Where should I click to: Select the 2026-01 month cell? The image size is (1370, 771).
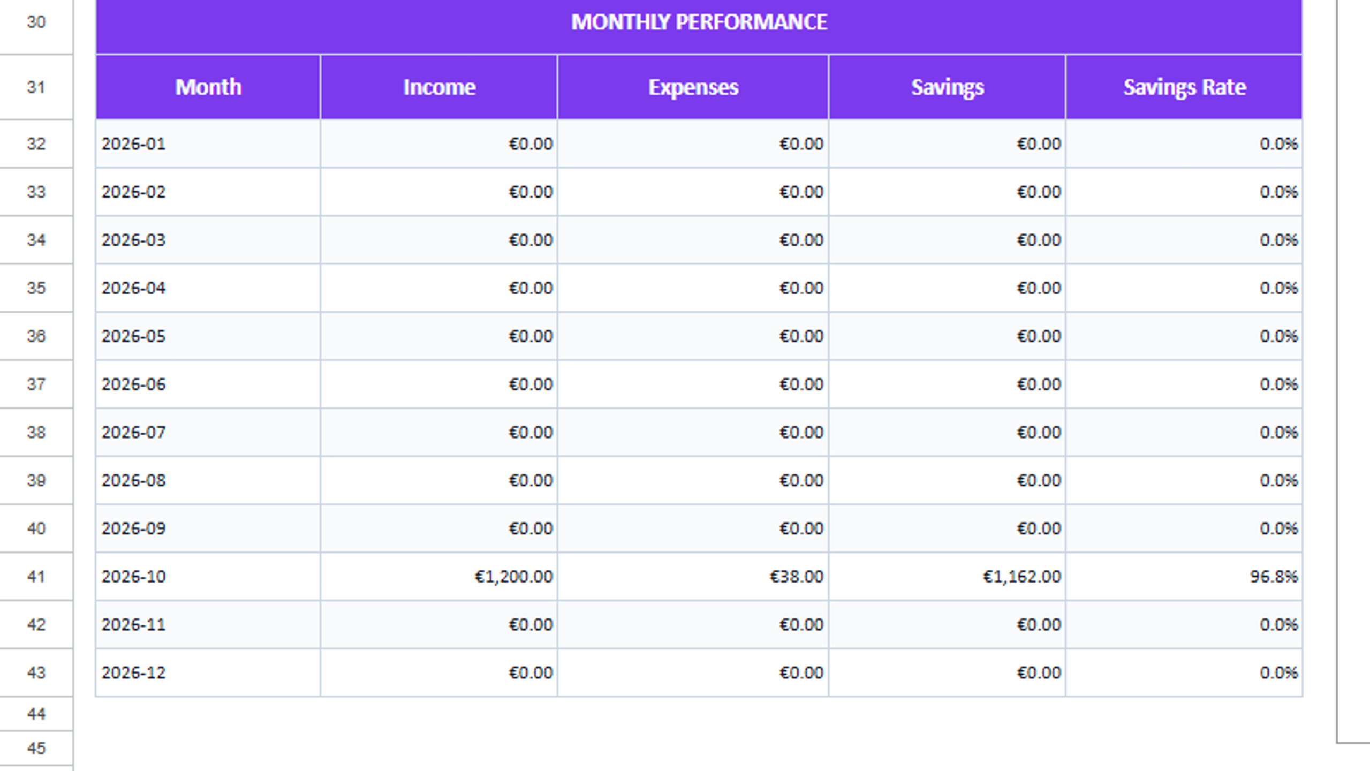pyautogui.click(x=208, y=143)
